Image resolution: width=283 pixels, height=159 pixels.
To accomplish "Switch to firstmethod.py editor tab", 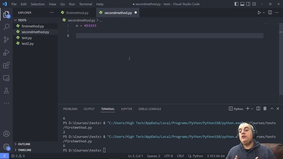I will pyautogui.click(x=77, y=13).
